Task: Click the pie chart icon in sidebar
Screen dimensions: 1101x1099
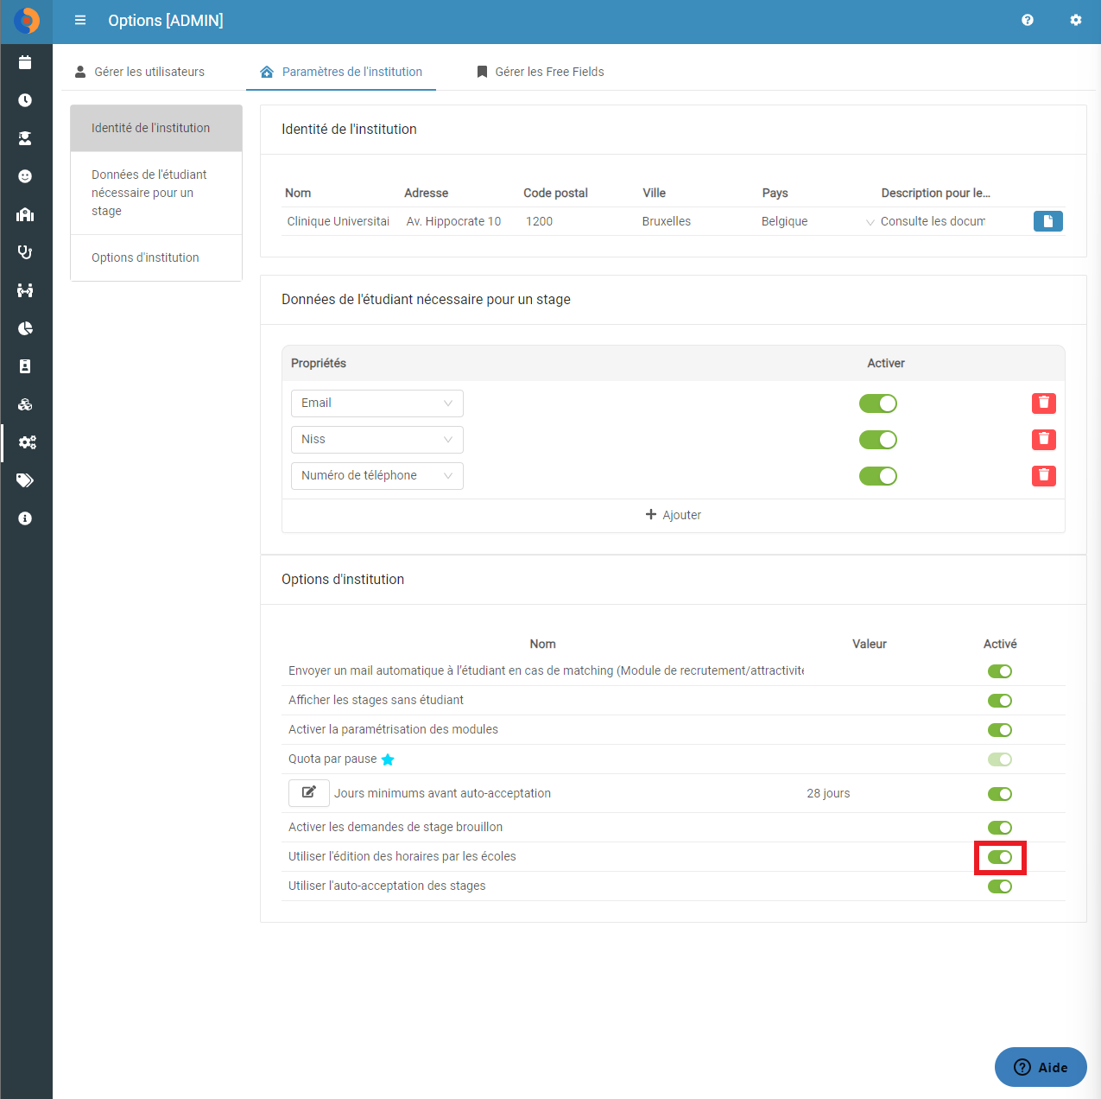Action: (x=25, y=328)
